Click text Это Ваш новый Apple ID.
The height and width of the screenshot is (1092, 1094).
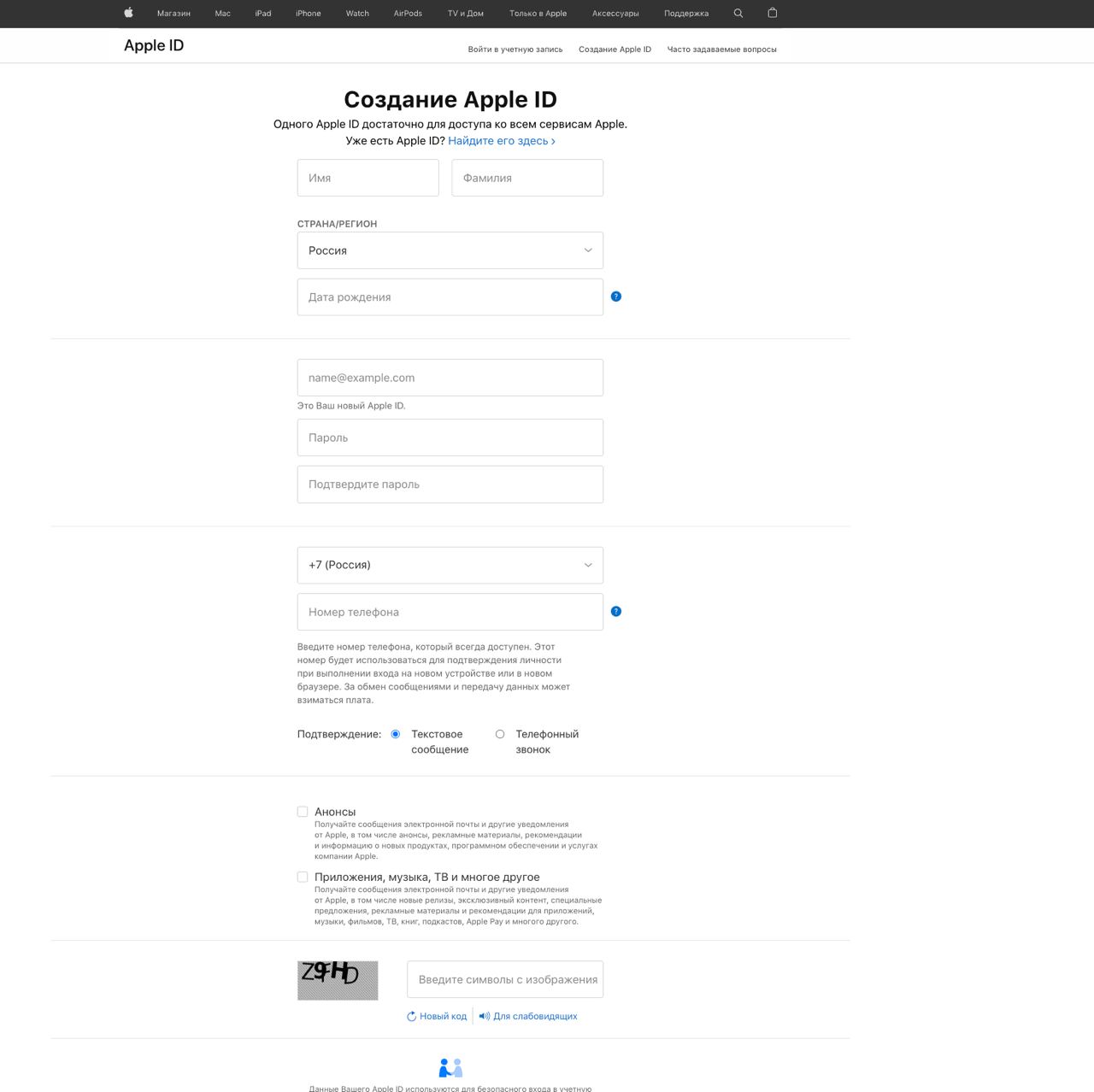351,406
